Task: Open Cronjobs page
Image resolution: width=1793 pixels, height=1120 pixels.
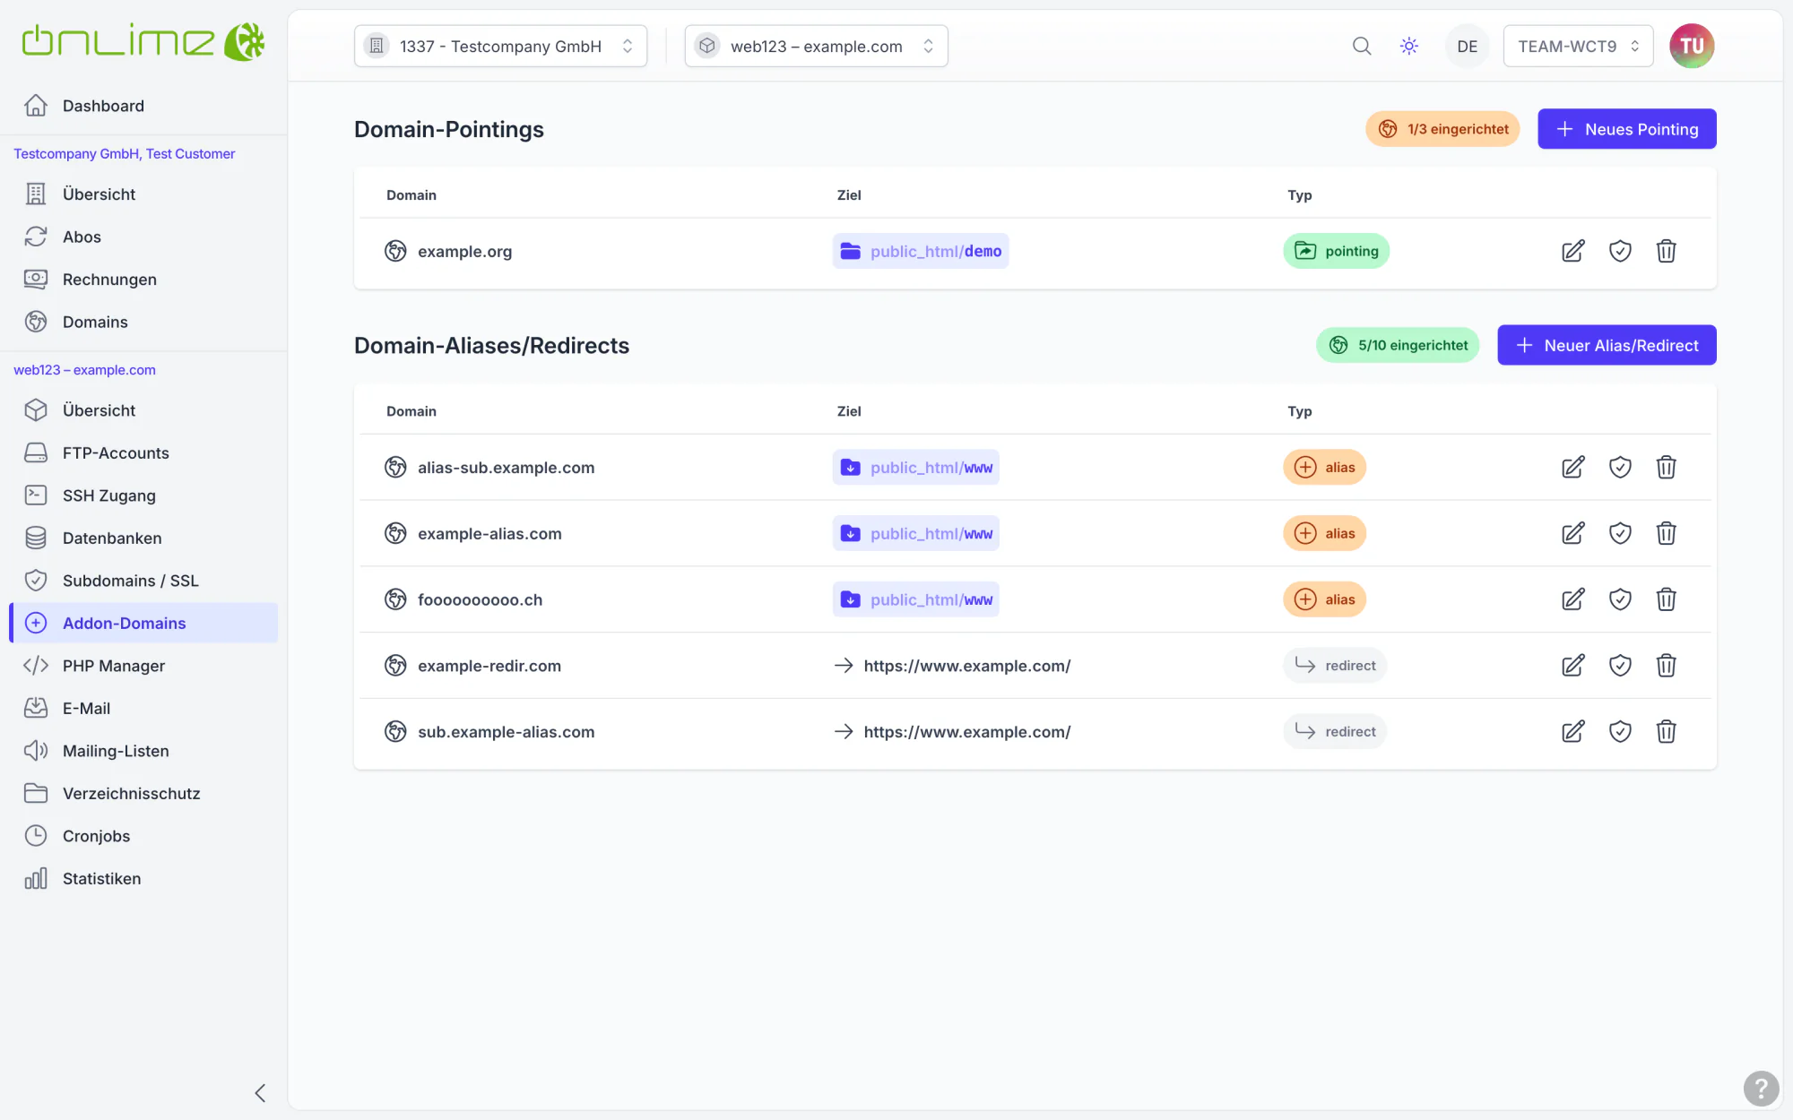Action: (x=143, y=836)
